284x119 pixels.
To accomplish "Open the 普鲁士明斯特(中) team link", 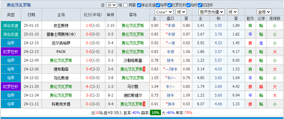I will click(x=61, y=34).
